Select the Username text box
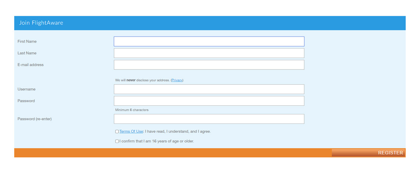The image size is (419, 172). [209, 89]
